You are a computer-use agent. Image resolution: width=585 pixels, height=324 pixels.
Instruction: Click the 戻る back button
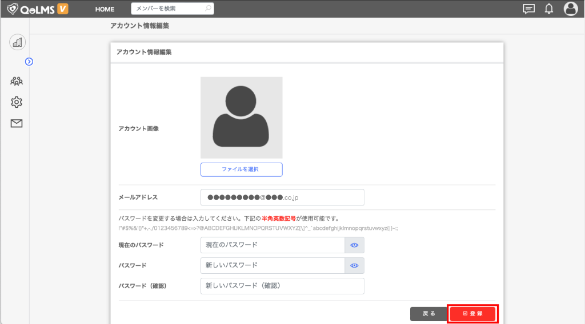click(428, 314)
